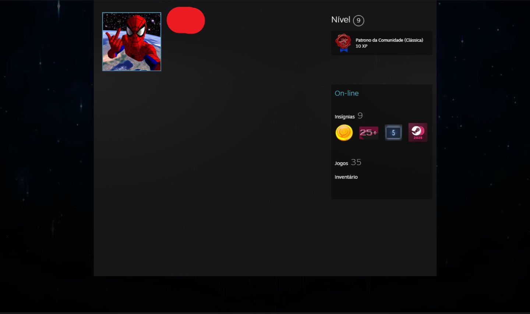Click the Nível label
Image resolution: width=530 pixels, height=314 pixels.
[x=340, y=20]
